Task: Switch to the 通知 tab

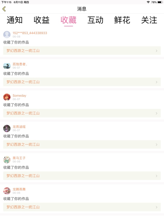Action: 15,20
